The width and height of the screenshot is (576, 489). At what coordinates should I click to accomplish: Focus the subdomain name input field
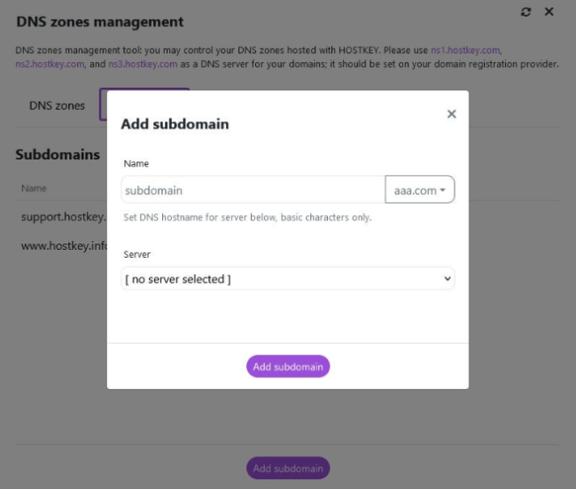253,190
